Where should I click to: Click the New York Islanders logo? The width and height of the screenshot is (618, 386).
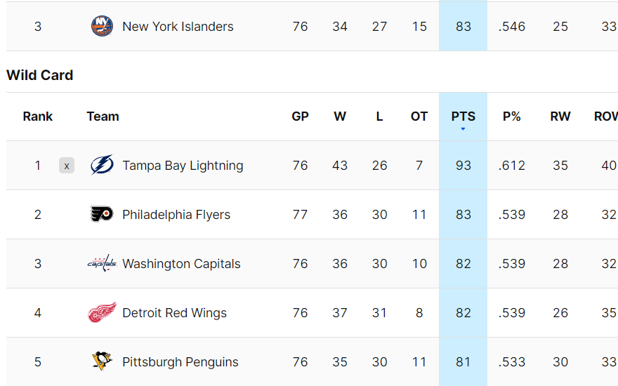(x=102, y=27)
